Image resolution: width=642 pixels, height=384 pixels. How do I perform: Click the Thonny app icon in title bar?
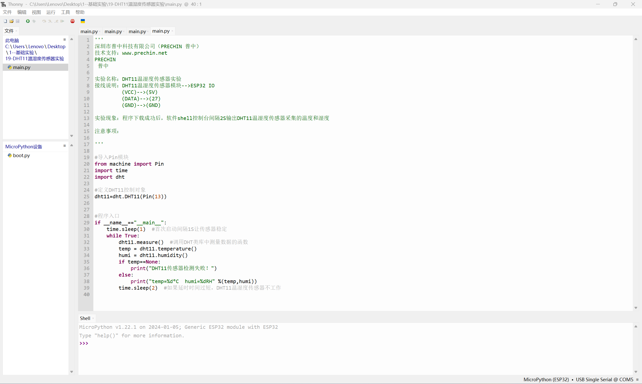click(3, 4)
